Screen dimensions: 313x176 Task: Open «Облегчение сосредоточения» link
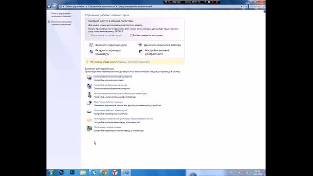tap(108, 127)
